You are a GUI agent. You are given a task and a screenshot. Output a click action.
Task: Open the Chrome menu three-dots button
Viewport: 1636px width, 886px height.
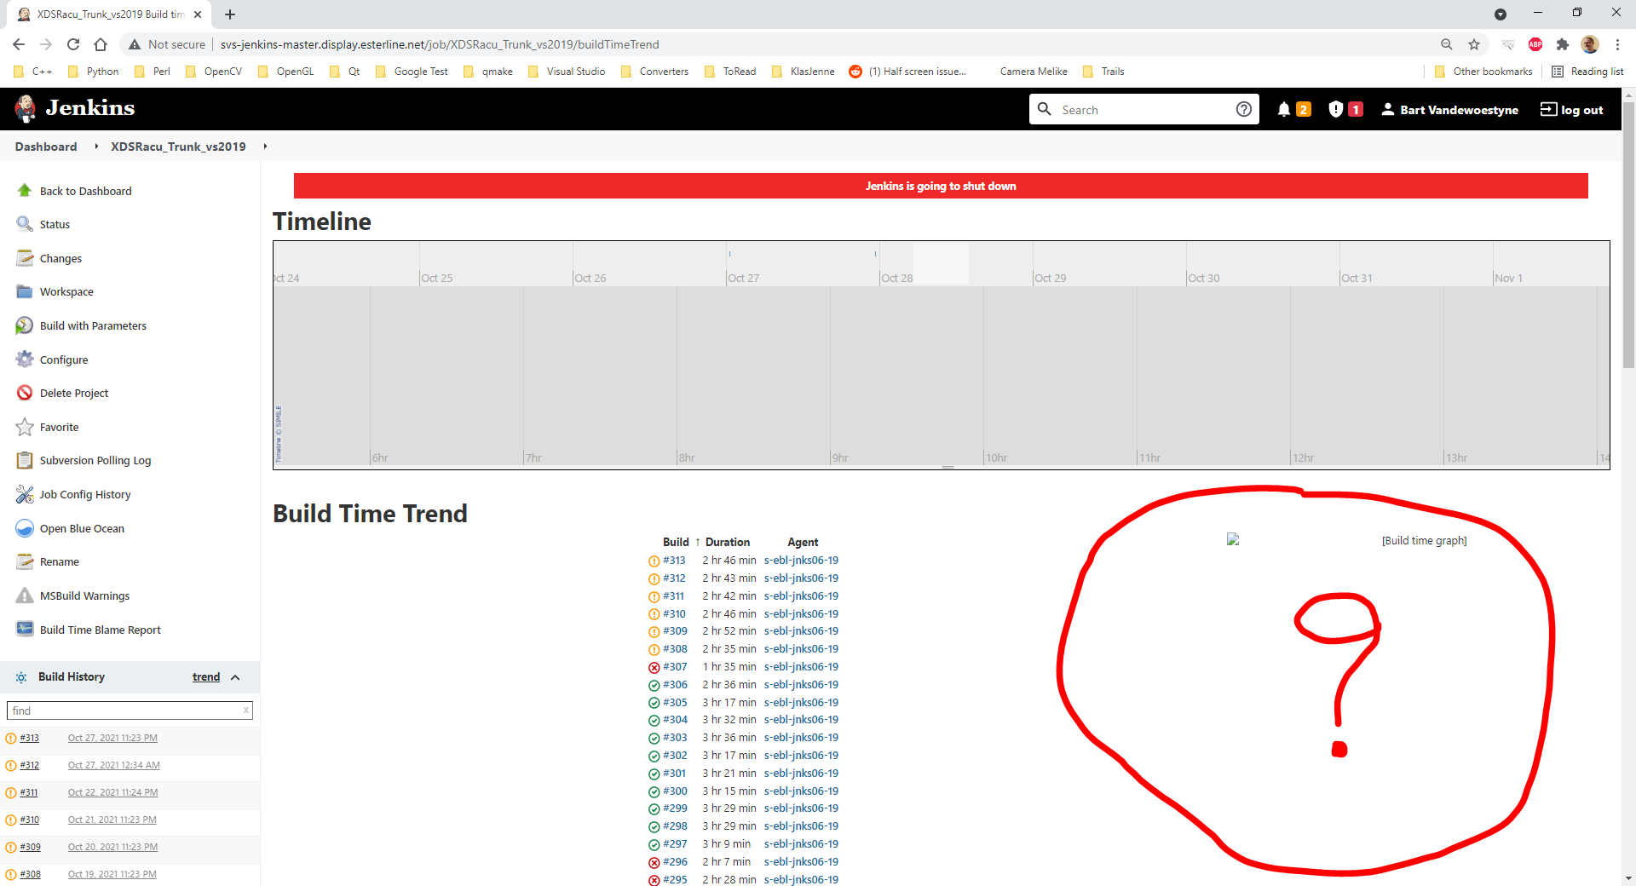[1617, 44]
